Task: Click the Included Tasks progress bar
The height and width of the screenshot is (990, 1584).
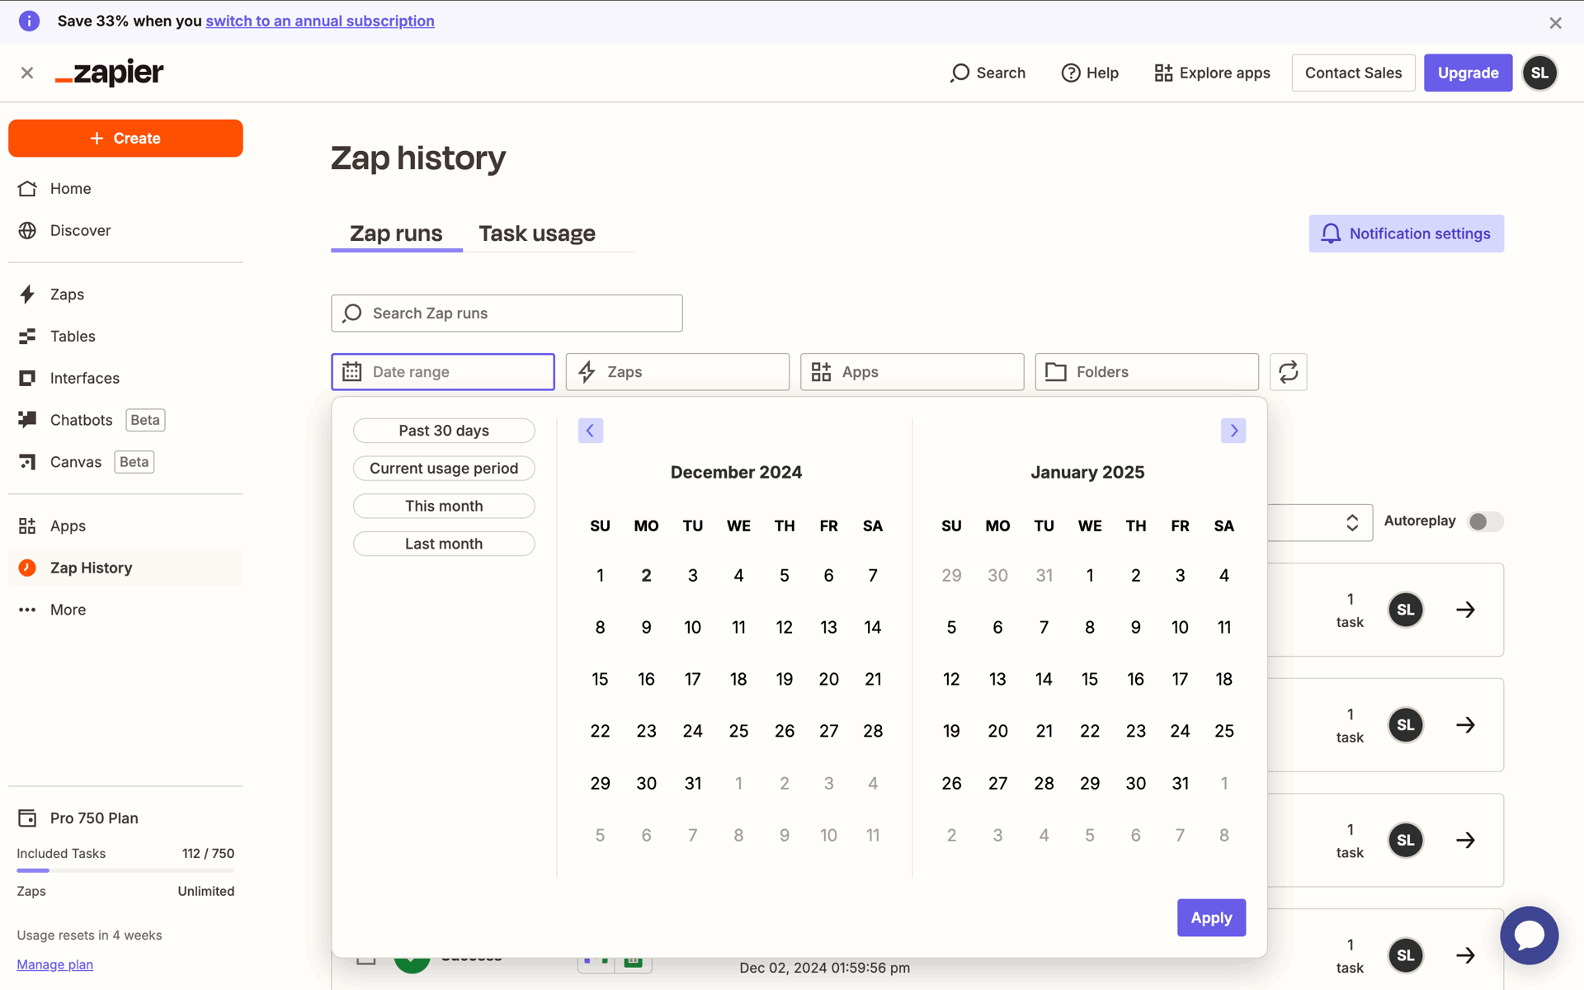Action: pos(125,870)
